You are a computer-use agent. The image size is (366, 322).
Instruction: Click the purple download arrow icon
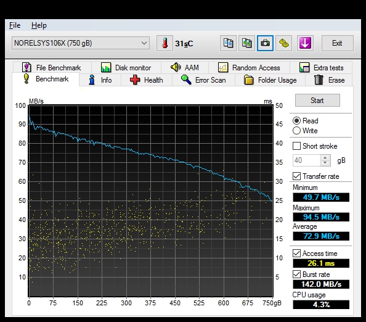coord(305,43)
